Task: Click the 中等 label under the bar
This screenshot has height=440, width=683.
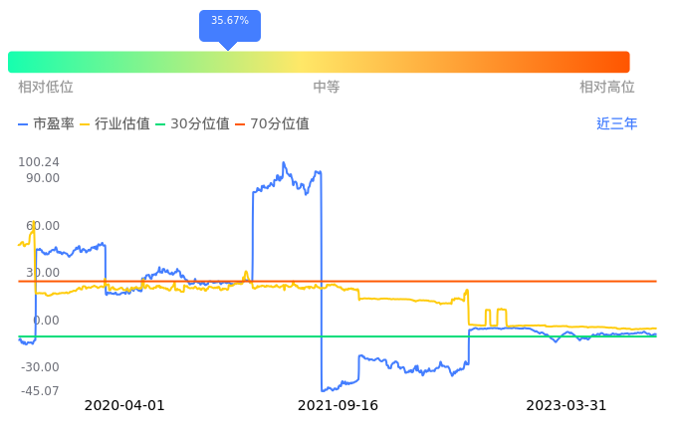Action: (327, 88)
